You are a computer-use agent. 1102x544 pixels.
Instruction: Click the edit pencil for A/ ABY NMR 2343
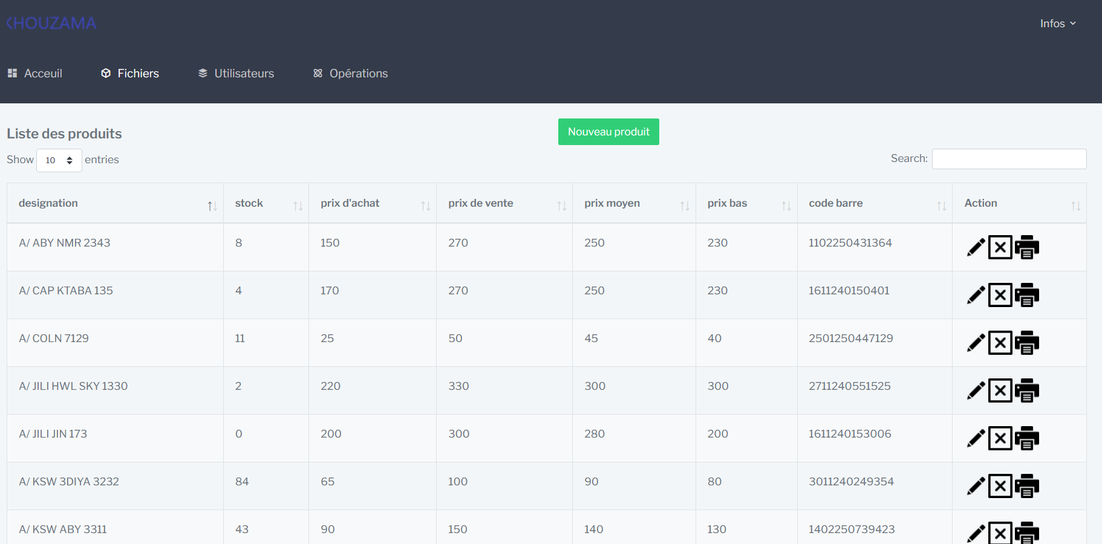(976, 247)
